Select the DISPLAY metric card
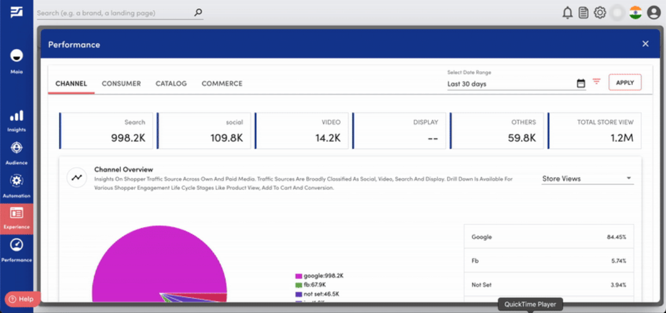This screenshot has width=666, height=313. tap(399, 131)
